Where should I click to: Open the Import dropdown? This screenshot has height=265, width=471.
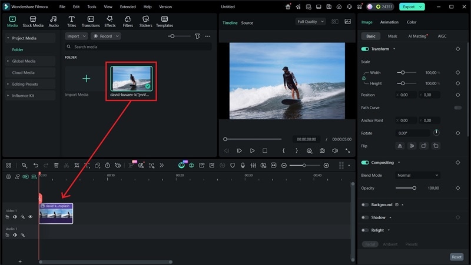click(76, 36)
